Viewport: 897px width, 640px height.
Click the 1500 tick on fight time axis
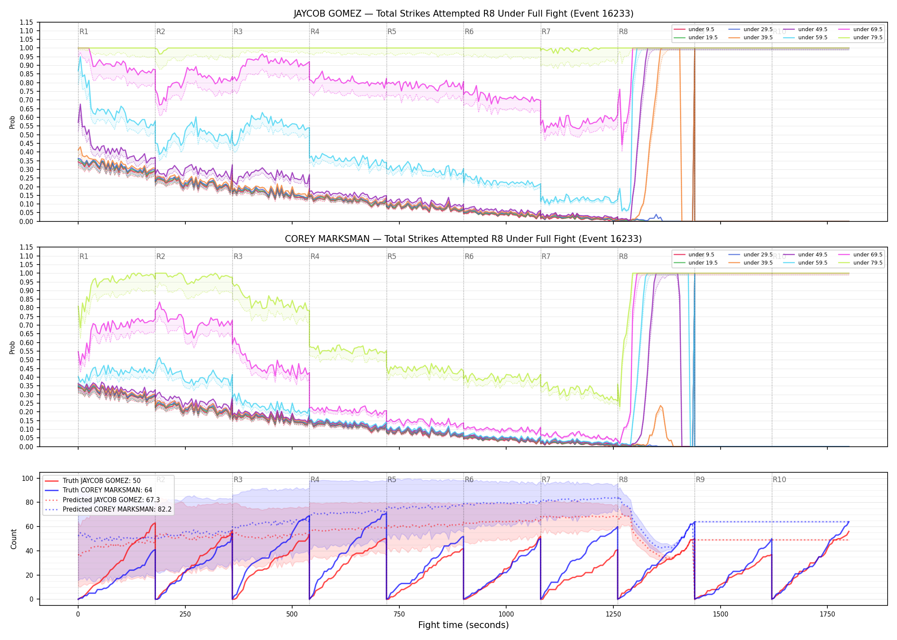click(x=721, y=614)
